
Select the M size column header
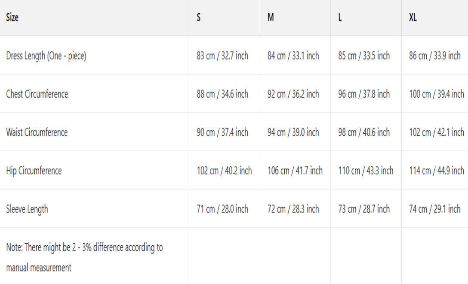271,18
